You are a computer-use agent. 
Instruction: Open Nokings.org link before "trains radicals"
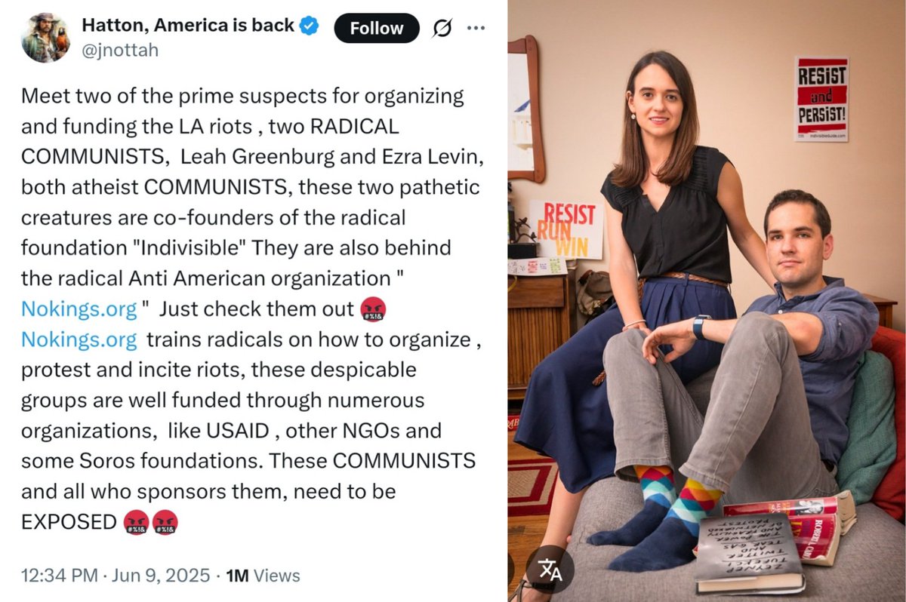79,339
